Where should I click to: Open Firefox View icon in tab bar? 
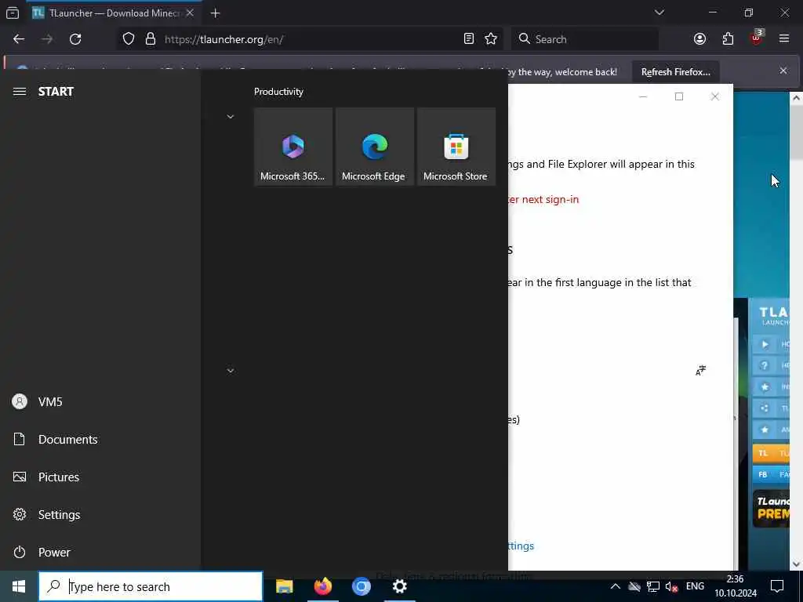(13, 13)
